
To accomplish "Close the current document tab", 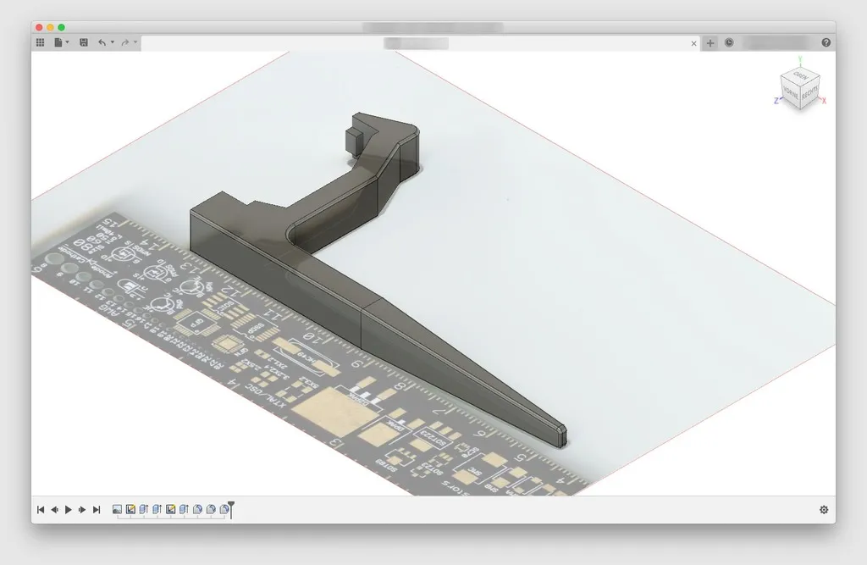I will pos(694,43).
